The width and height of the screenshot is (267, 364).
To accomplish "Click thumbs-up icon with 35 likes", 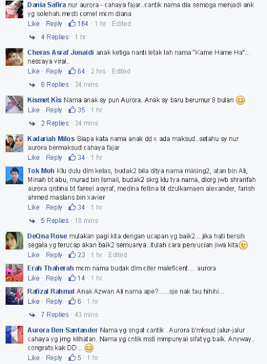I will (72, 110).
